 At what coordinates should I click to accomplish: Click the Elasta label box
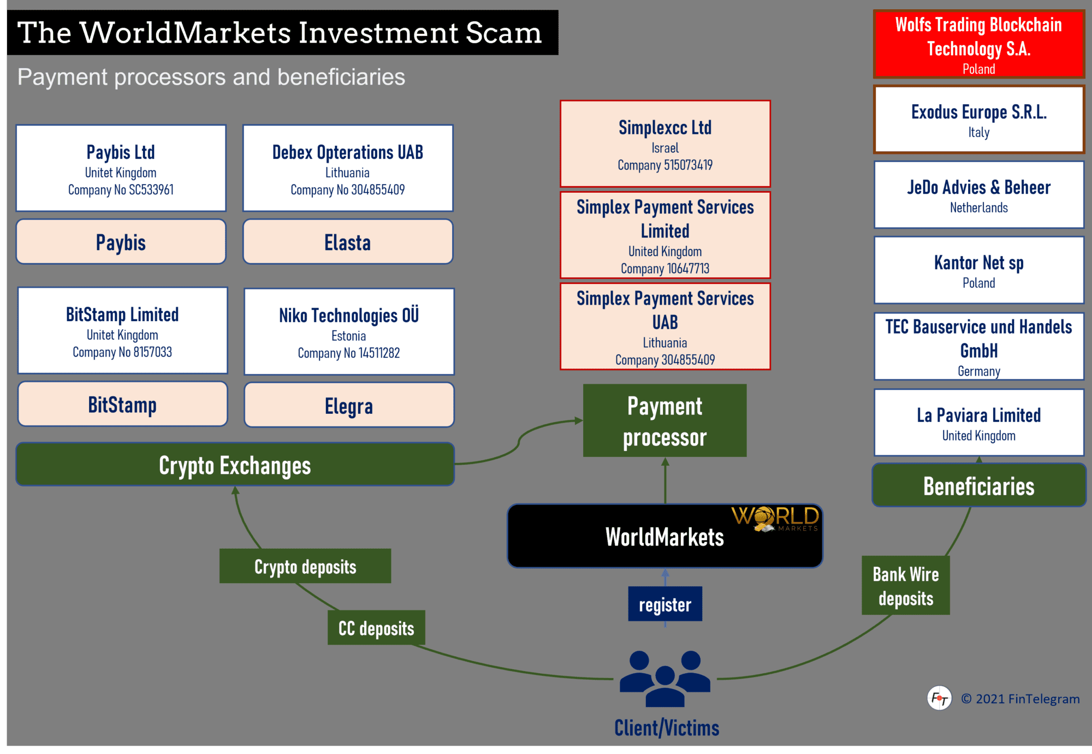coord(348,242)
